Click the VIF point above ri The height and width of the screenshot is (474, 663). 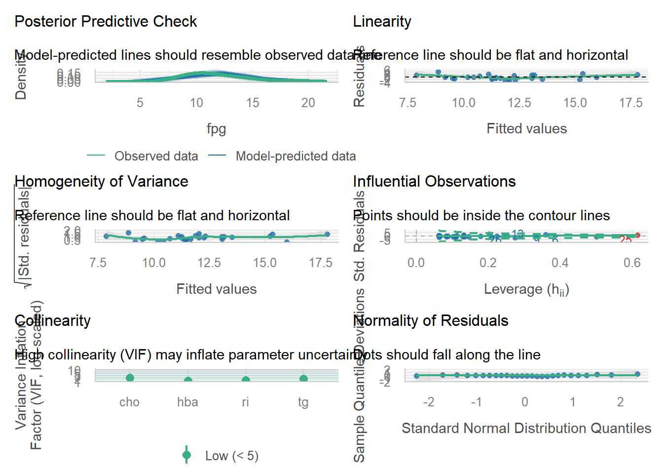click(246, 380)
